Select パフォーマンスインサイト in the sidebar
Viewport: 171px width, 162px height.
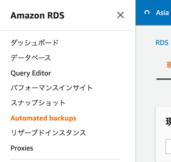52,88
